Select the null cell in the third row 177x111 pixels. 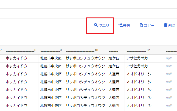click(x=169, y=74)
